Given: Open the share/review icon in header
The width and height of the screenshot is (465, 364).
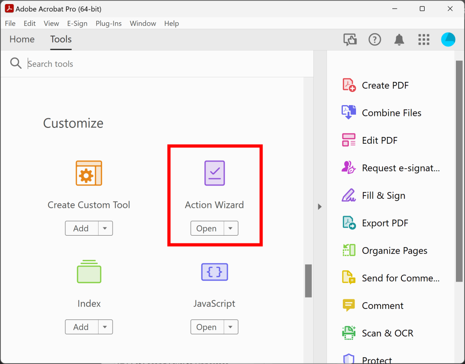Looking at the screenshot, I should point(350,40).
